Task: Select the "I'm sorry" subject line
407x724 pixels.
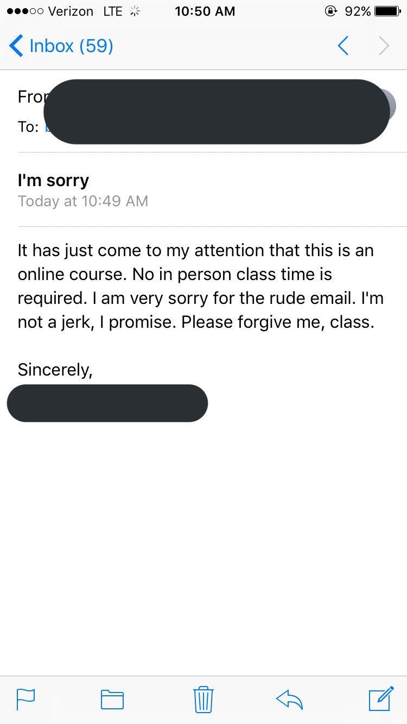Action: 53,180
